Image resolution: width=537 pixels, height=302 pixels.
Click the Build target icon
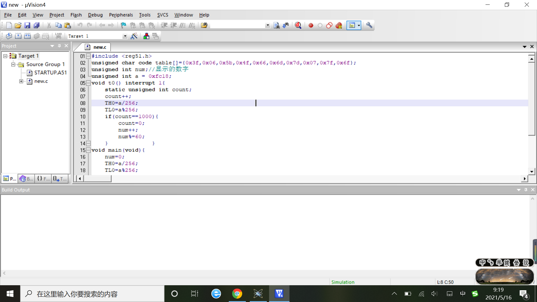[18, 36]
